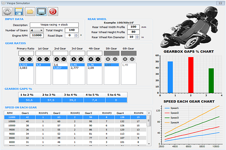
Task: Click the 57,5 gap value cell
Action: (51, 100)
